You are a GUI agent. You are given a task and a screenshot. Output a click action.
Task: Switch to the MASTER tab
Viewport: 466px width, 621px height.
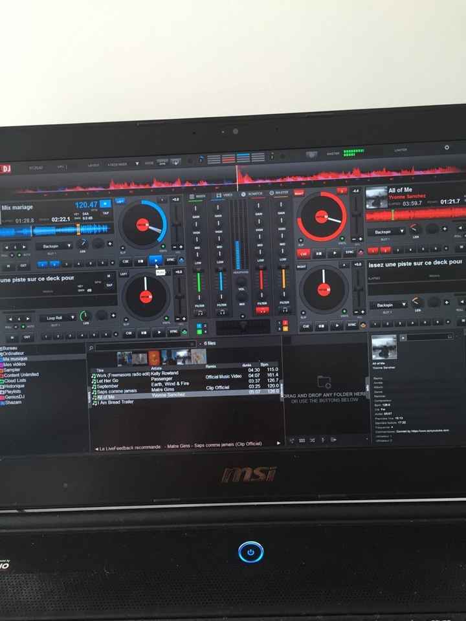pos(278,193)
